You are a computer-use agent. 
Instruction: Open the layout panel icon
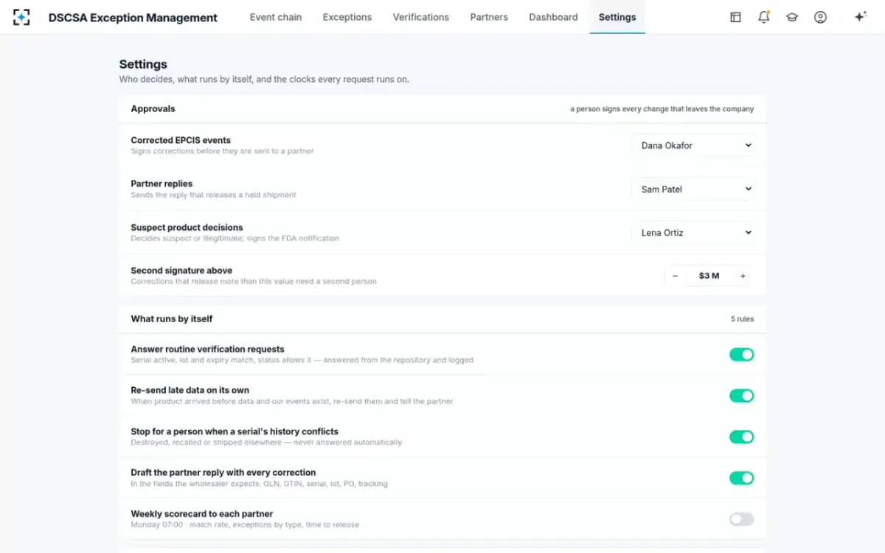click(735, 17)
